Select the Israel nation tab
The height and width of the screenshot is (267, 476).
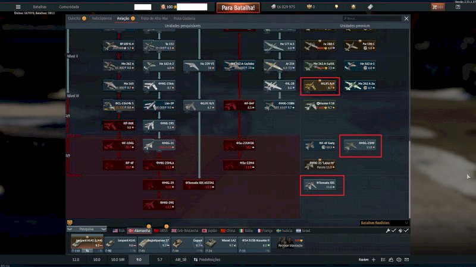click(x=303, y=231)
